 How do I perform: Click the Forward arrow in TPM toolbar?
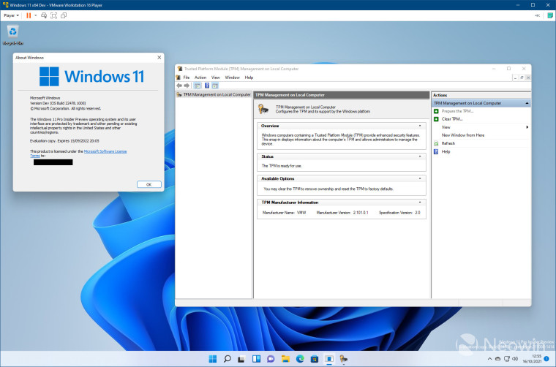(x=187, y=86)
